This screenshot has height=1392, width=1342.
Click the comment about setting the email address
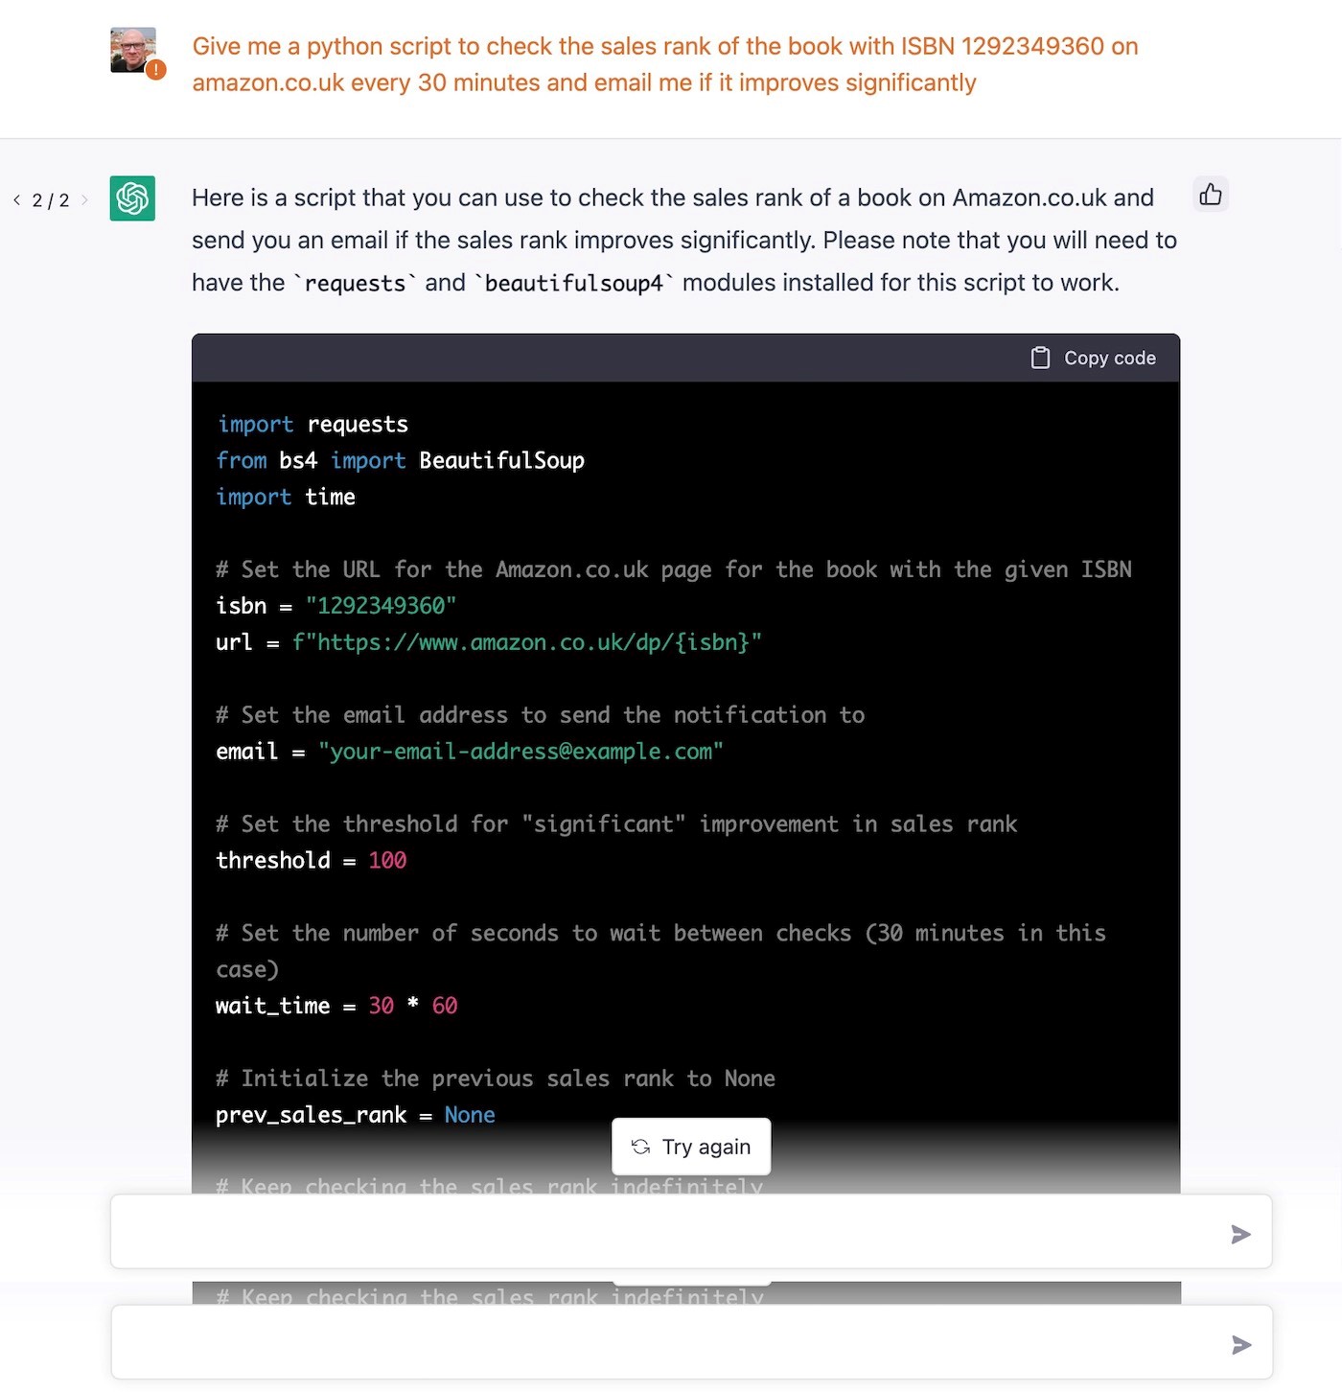[x=540, y=715]
